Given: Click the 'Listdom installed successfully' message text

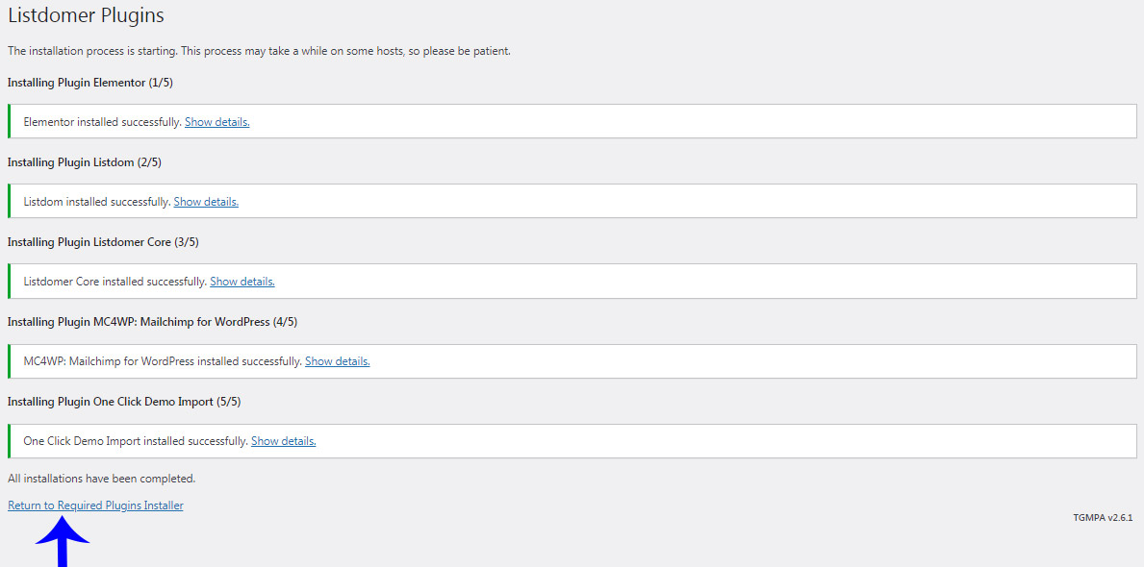Looking at the screenshot, I should [96, 202].
